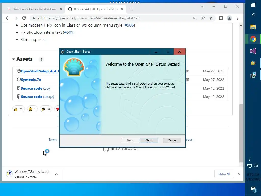Viewport: 261px width, 196px height.
Task: Select the Release 4.4.170 Open-Shell tab
Action: (96, 9)
